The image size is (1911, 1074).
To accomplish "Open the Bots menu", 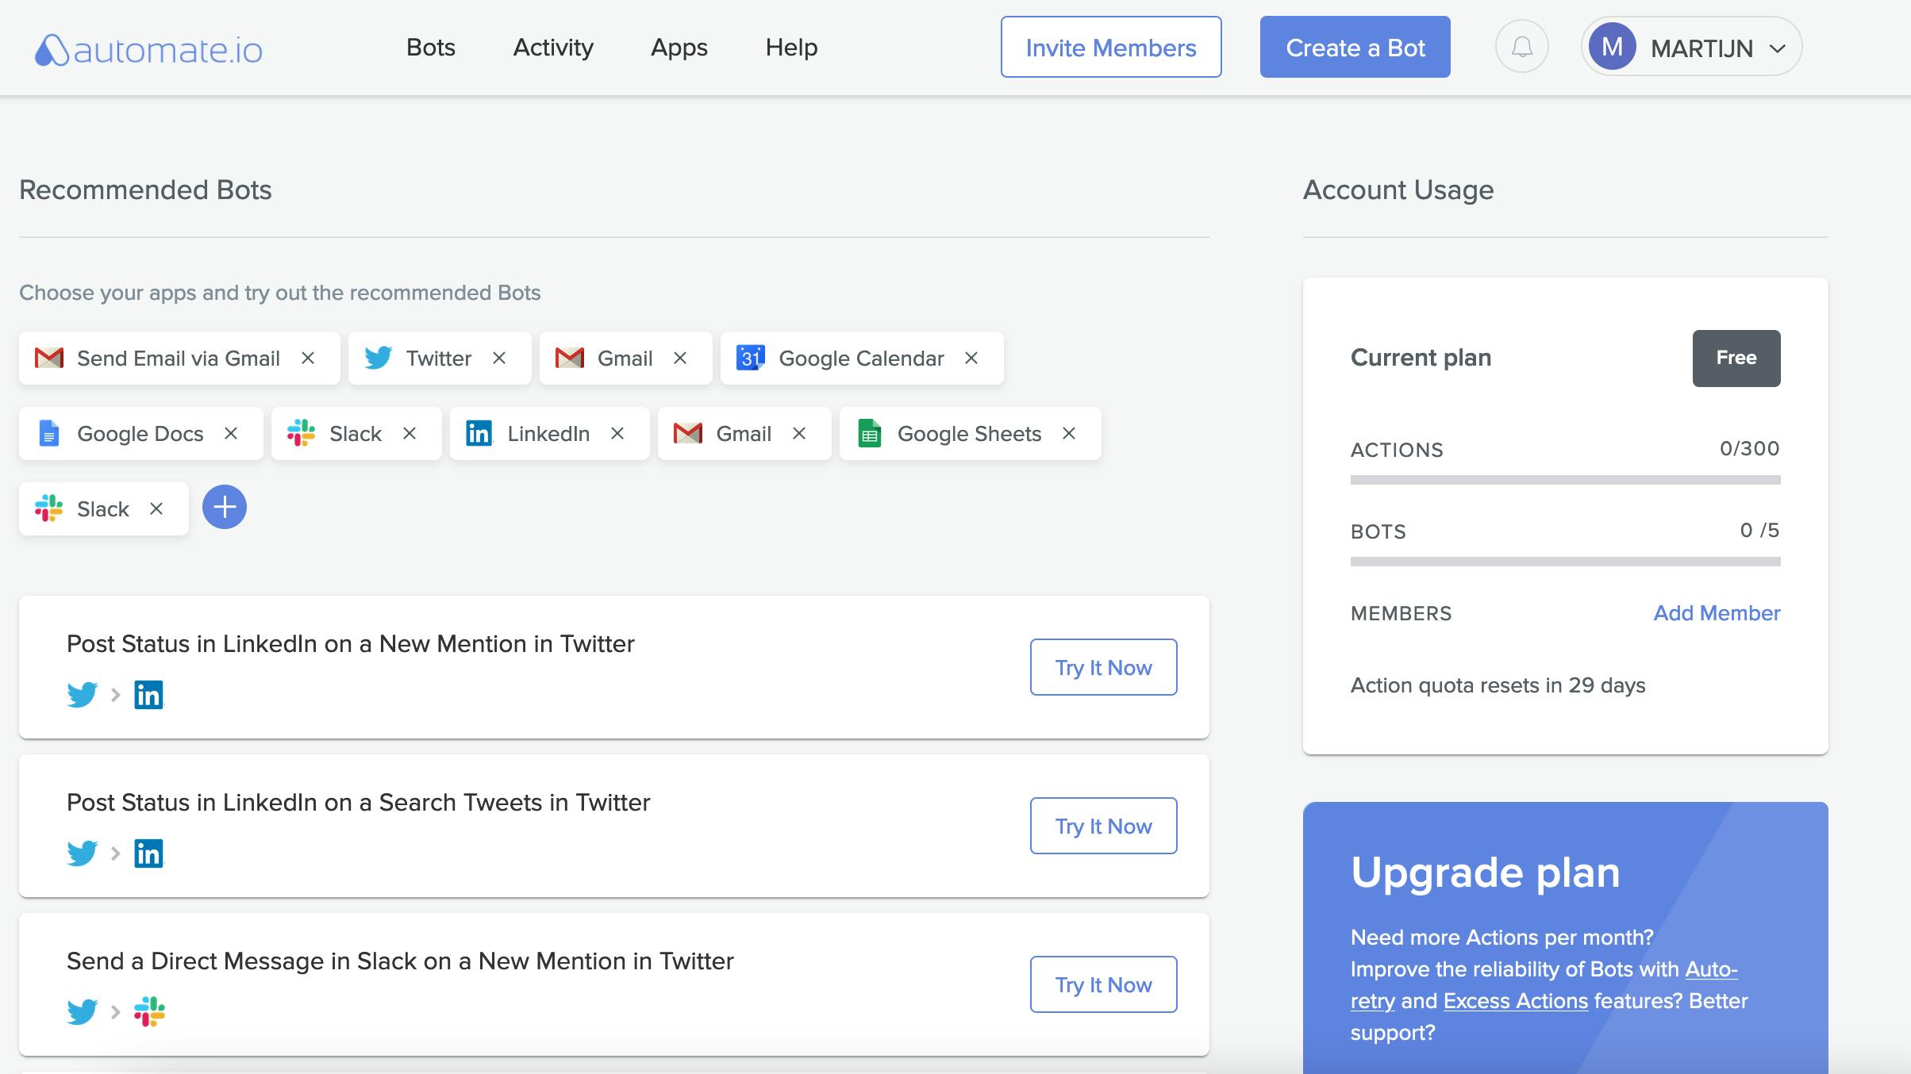I will click(430, 48).
